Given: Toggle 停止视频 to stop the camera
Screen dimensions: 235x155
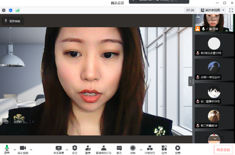Looking at the screenshot, I should tap(23, 149).
